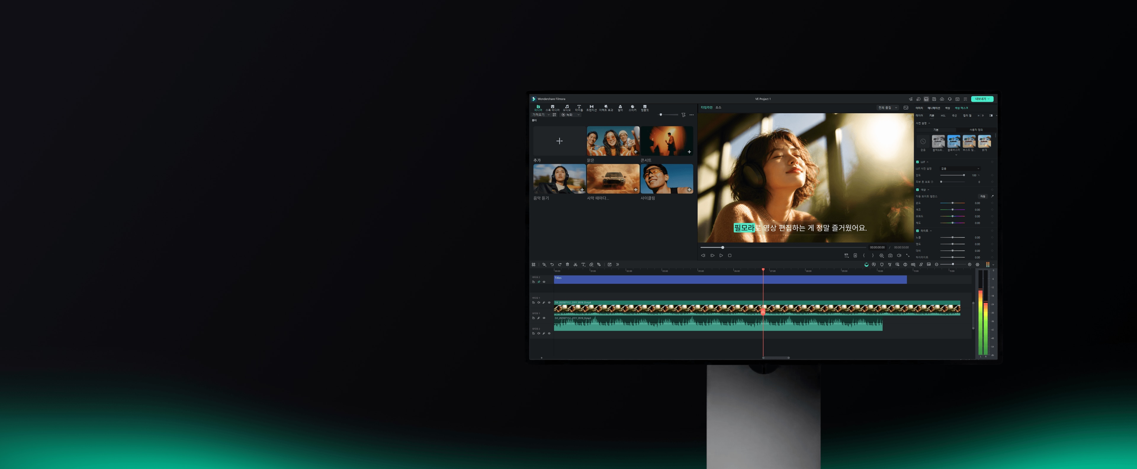Click the save disk icon in title bar
The width and height of the screenshot is (1137, 469).
pos(934,99)
